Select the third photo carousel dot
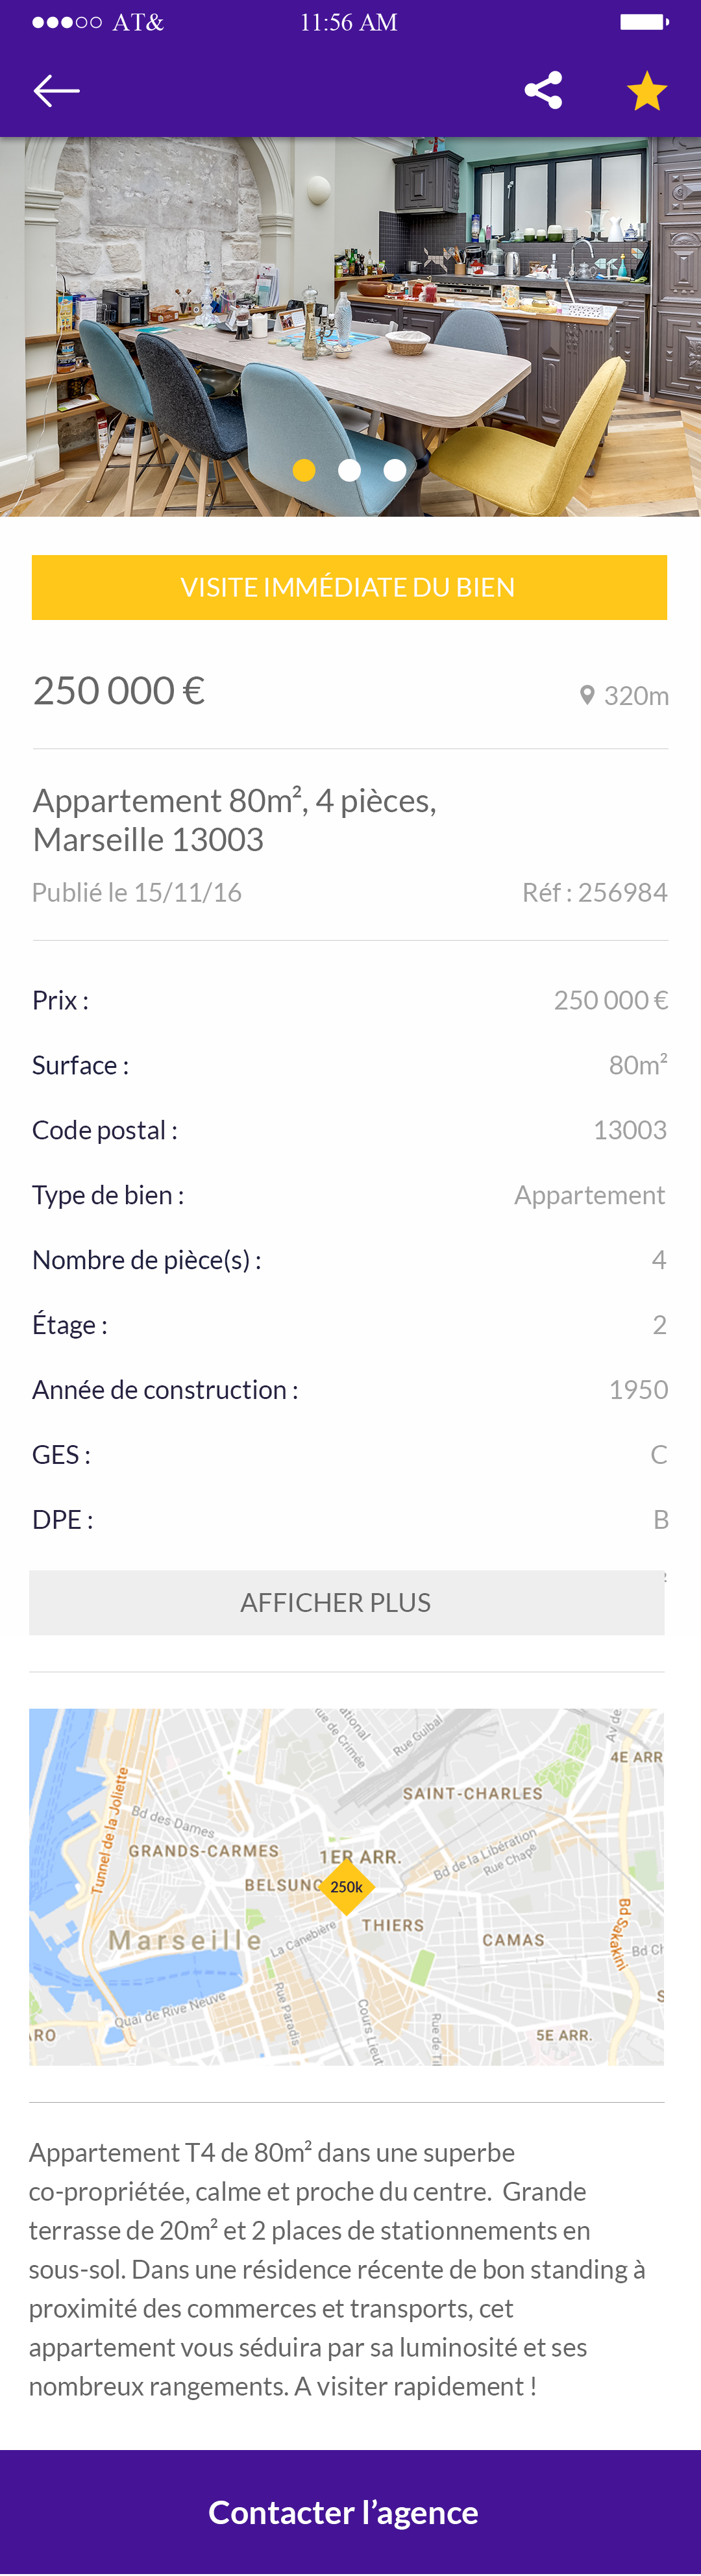 [x=395, y=470]
